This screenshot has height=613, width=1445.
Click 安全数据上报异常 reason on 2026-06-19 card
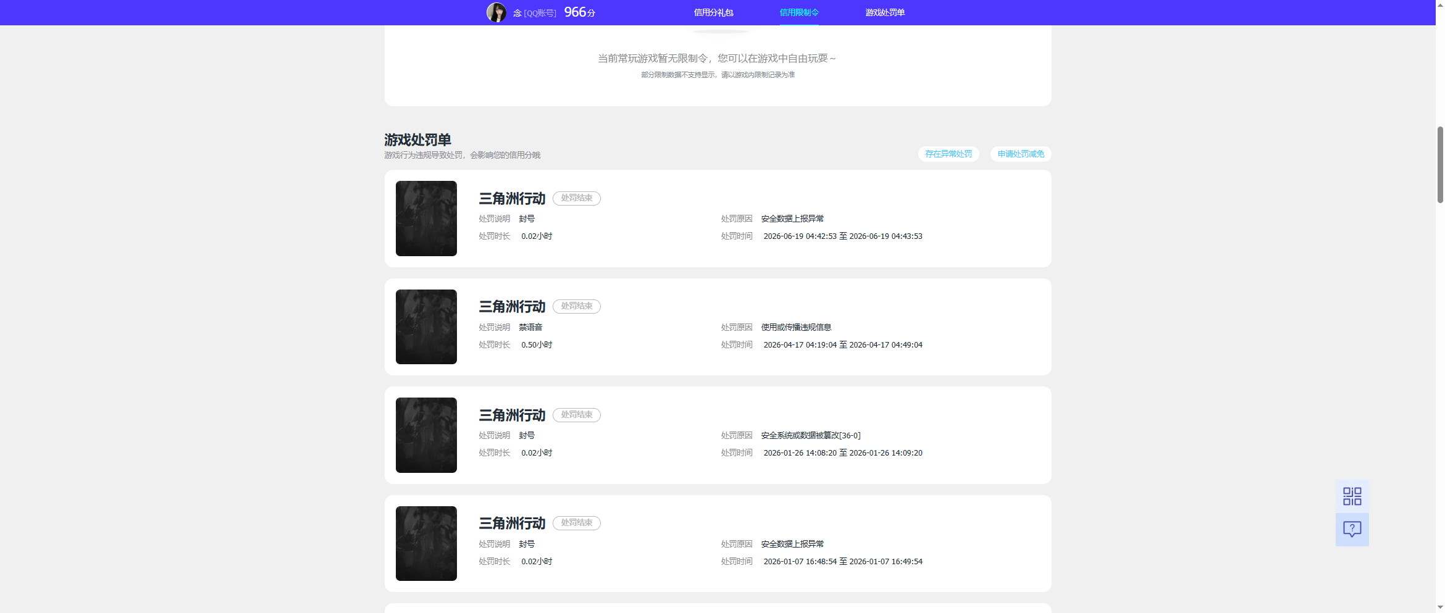(792, 219)
